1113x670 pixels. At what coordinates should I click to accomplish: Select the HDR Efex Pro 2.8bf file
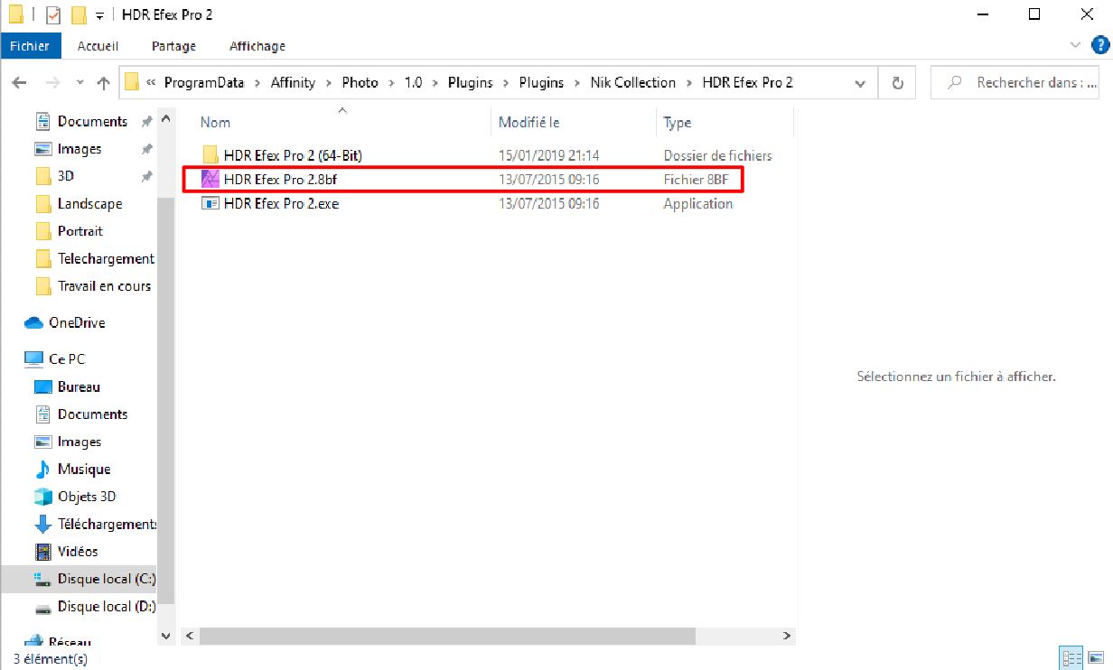(x=280, y=180)
